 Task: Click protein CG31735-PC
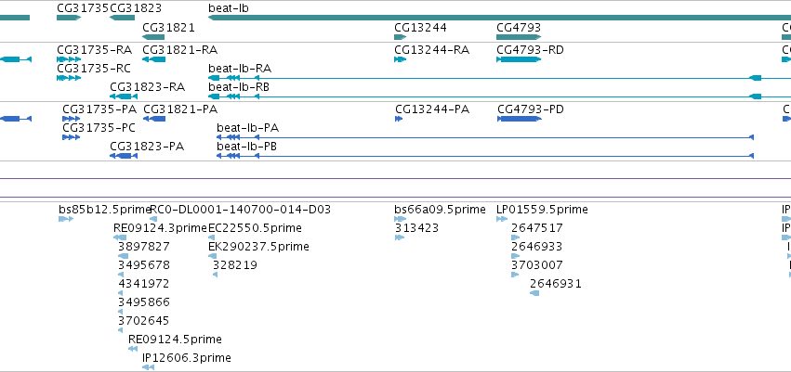(72, 137)
